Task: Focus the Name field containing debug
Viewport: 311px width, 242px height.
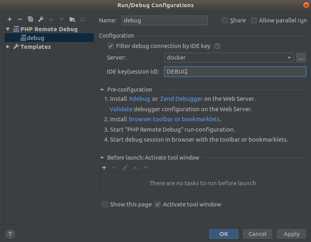Action: (165, 20)
